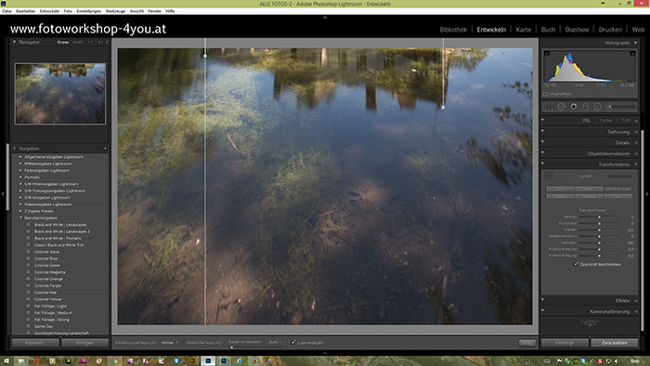Click the Kopieren button

coord(35,343)
